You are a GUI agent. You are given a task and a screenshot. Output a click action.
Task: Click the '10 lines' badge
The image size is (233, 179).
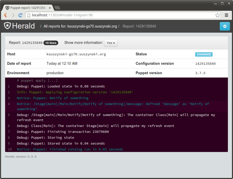[x=51, y=43]
